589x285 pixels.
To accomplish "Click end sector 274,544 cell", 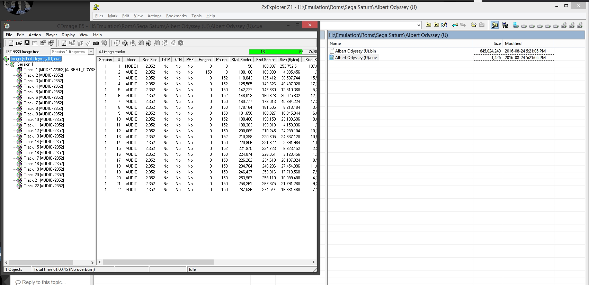I will click(x=269, y=190).
